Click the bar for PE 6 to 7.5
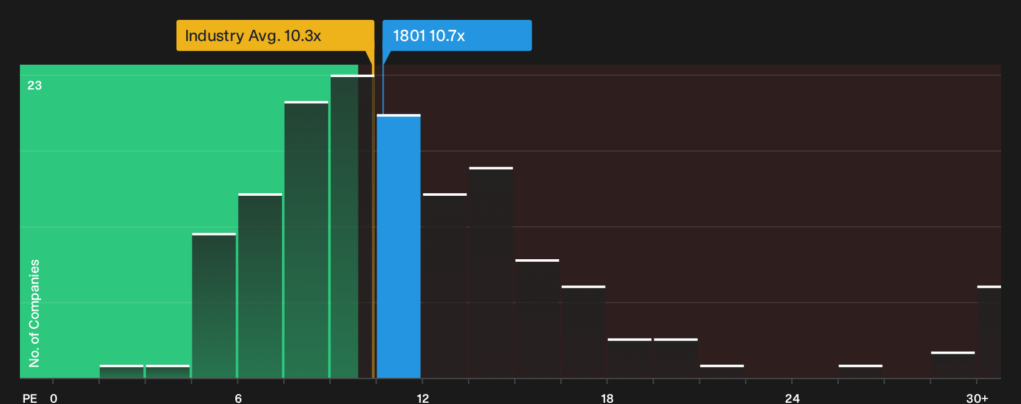Viewport: 1021px width, 404px height. [x=260, y=286]
